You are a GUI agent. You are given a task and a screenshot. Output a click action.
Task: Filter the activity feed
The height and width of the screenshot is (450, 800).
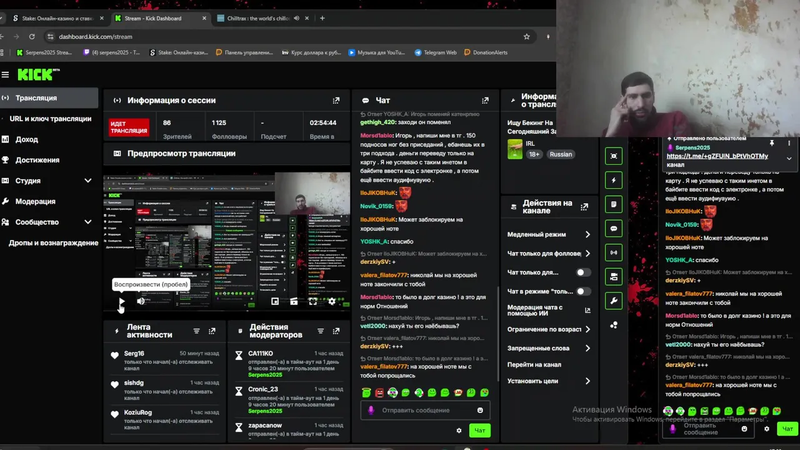pos(196,331)
